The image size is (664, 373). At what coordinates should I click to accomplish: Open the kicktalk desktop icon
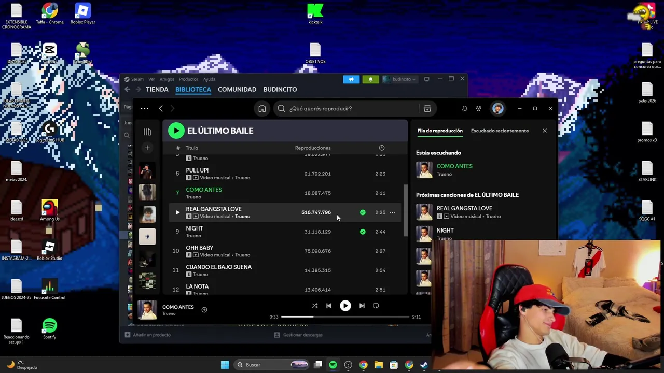[x=315, y=14]
